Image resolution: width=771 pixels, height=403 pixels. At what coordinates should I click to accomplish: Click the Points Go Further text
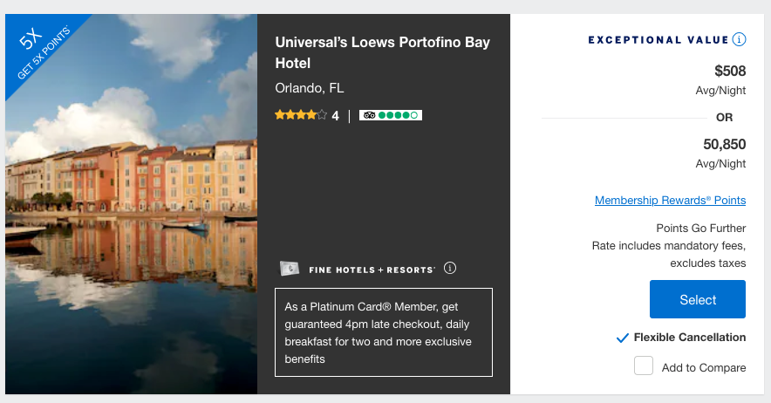713,228
